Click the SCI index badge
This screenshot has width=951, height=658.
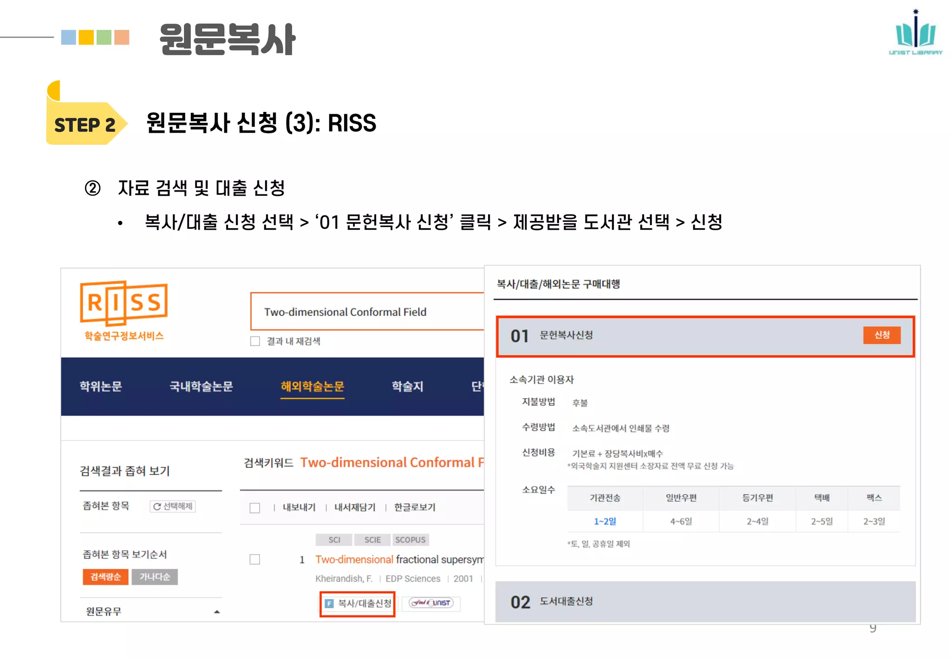(334, 540)
